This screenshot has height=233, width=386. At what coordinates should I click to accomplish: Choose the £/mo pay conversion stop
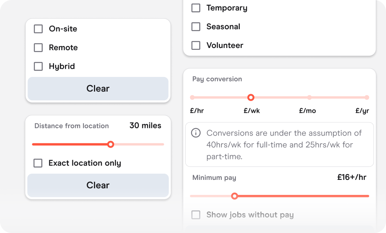(x=309, y=97)
